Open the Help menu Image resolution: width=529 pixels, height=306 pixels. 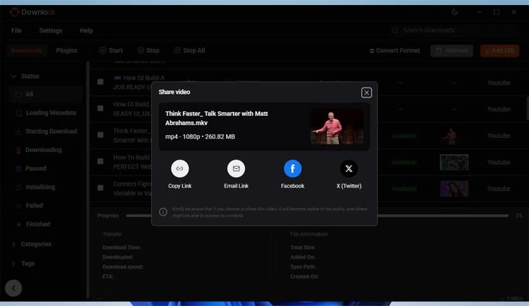pyautogui.click(x=86, y=31)
